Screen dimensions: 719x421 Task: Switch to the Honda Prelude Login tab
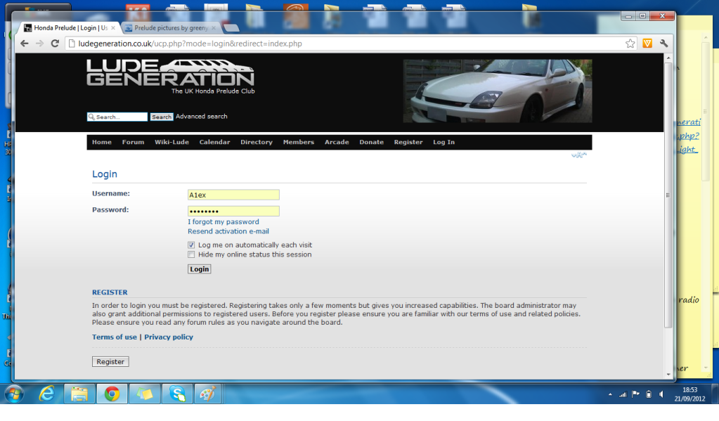(70, 28)
